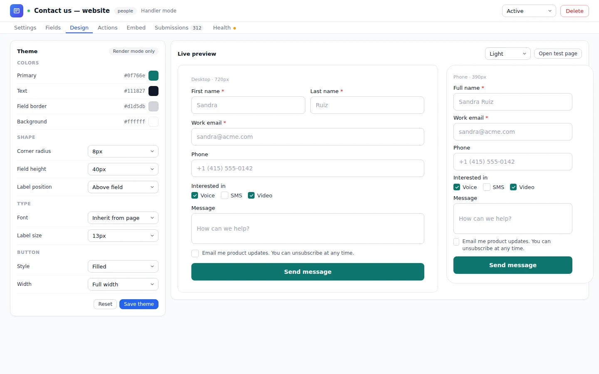The image size is (599, 374).
Task: Check product updates opt-in in phone preview
Action: 456,242
